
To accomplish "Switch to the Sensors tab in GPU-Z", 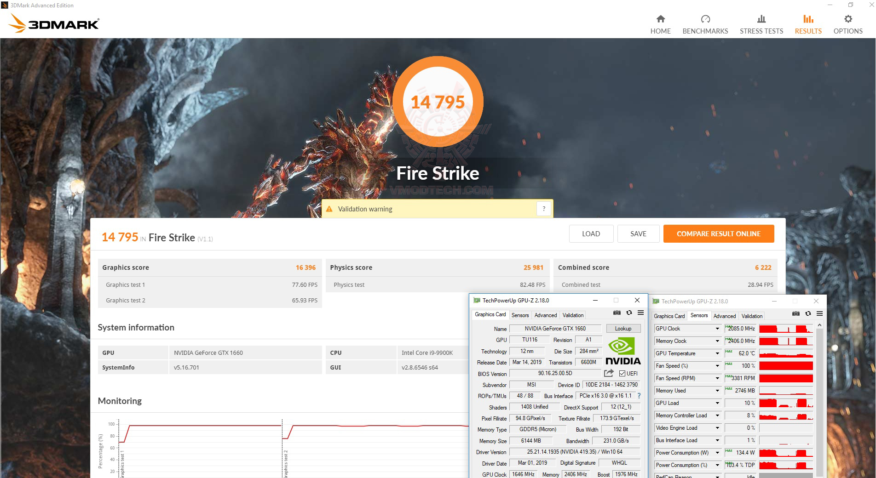I will click(x=520, y=315).
